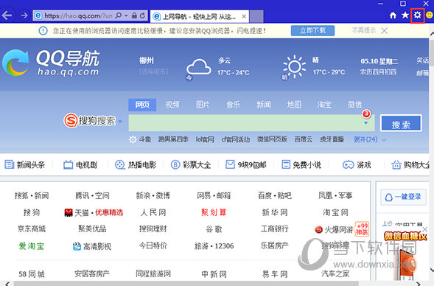434x286 pixels.
Task: Click the sunny weather icon for tomorrow
Action: click(294, 67)
